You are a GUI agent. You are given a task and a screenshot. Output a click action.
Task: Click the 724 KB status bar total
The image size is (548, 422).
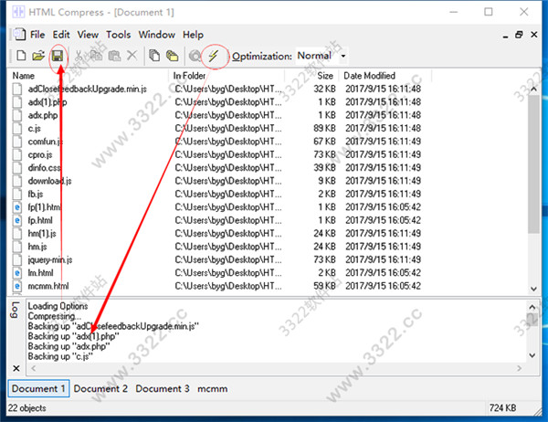[x=502, y=408]
